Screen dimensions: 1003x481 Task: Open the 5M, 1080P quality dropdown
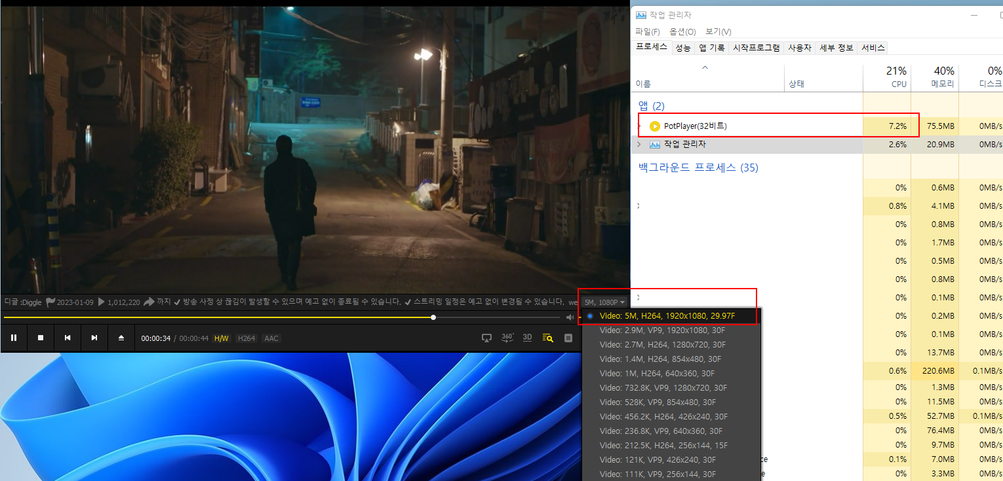coord(605,302)
